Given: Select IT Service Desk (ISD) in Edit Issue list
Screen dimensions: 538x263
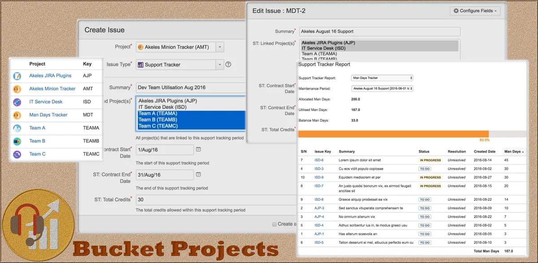Looking at the screenshot, I should (x=379, y=48).
